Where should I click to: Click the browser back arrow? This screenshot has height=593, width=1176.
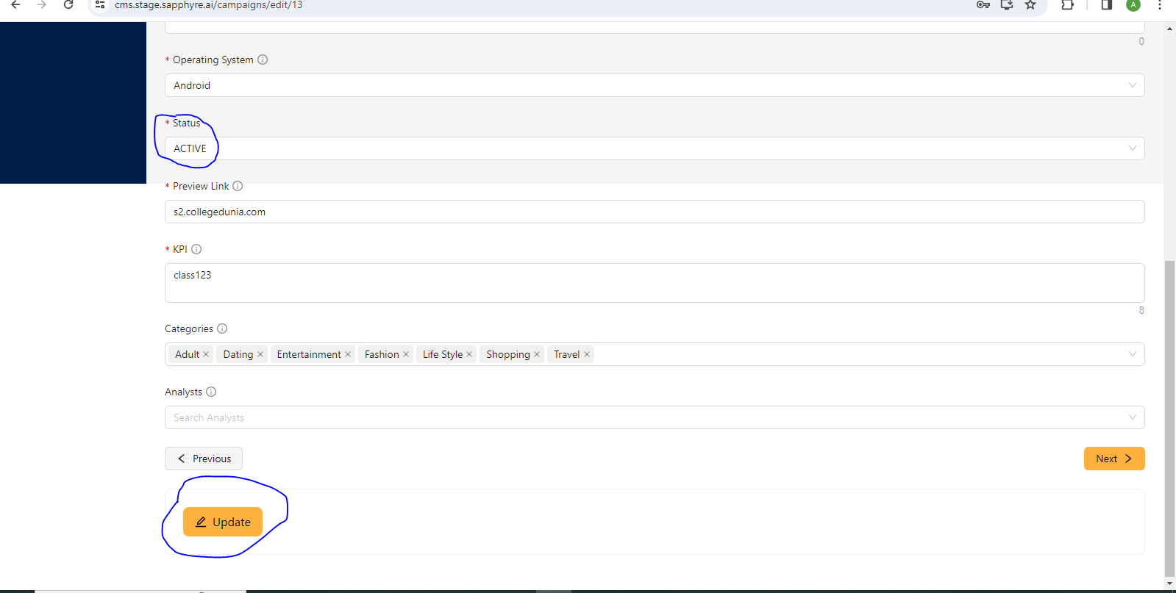[x=15, y=4]
